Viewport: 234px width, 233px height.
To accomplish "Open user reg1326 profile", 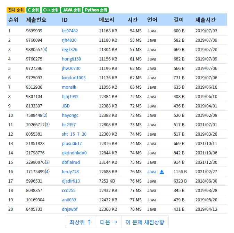I will coord(69,50).
